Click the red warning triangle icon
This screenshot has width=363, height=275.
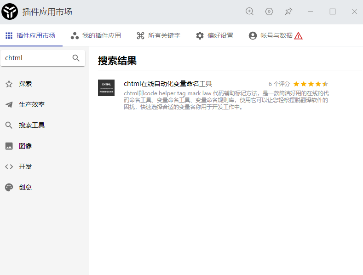298,36
